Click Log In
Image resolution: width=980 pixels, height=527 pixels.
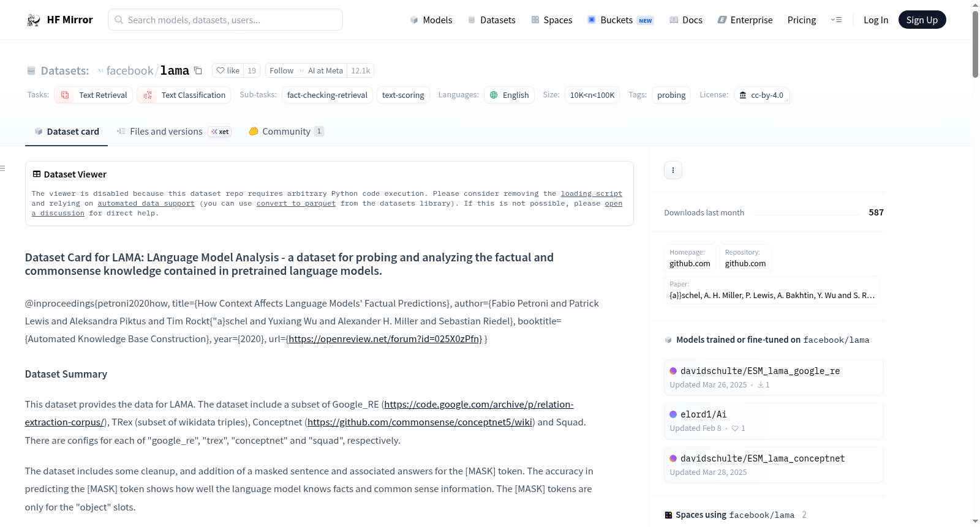876,20
